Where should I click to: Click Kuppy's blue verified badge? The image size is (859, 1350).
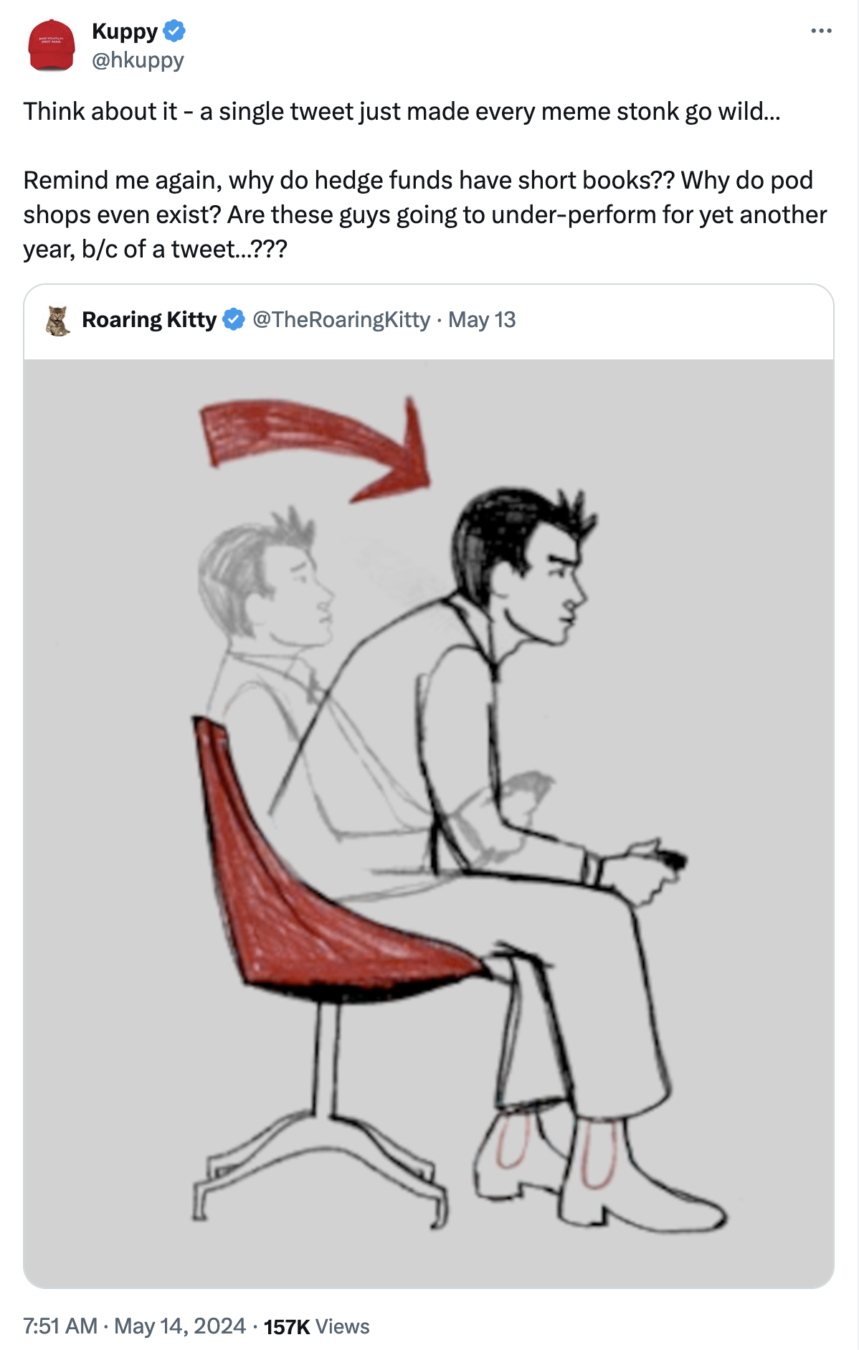[x=175, y=31]
